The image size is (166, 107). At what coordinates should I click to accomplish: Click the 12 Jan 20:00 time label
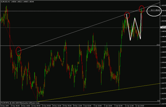(x=140, y=106)
